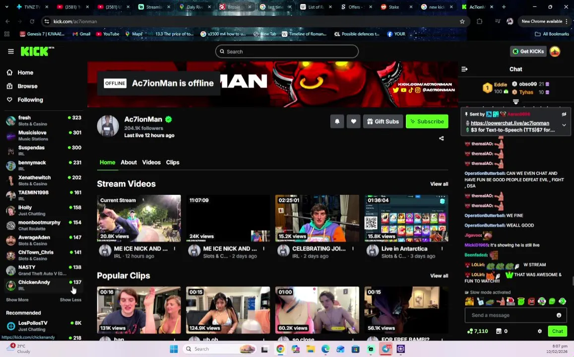Viewport: 574px width, 357px height.
Task: Open the All Bookmarks folder
Action: point(552,34)
